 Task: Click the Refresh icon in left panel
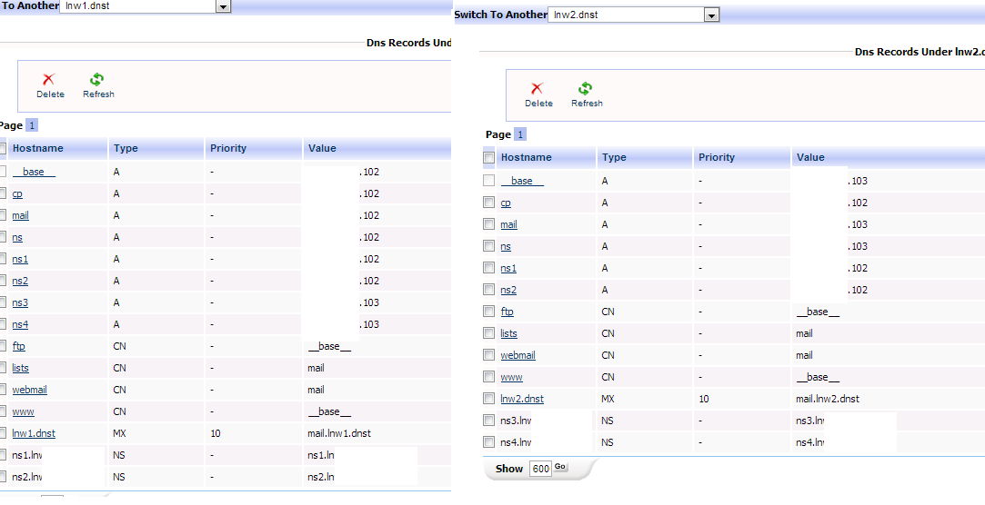[x=97, y=80]
